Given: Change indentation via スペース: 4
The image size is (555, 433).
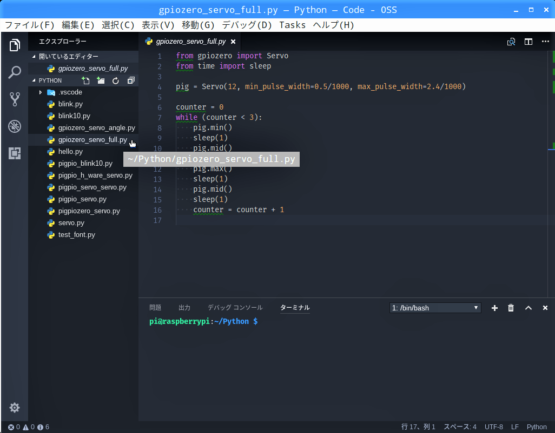Looking at the screenshot, I should click(460, 427).
